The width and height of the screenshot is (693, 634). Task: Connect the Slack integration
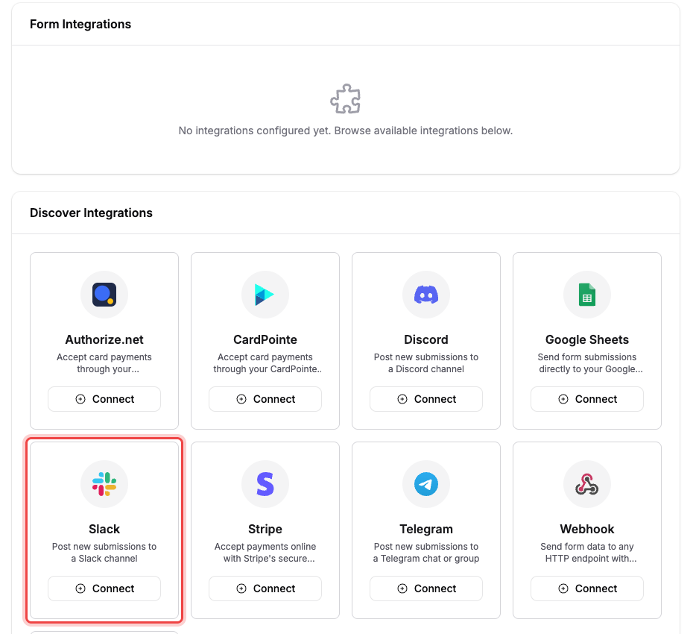tap(104, 589)
